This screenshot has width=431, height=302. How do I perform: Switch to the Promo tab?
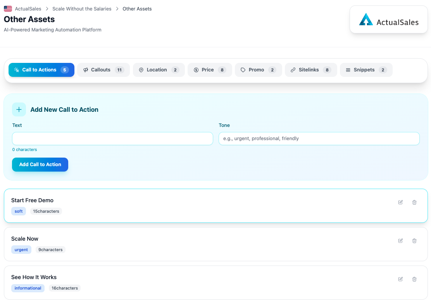[258, 70]
